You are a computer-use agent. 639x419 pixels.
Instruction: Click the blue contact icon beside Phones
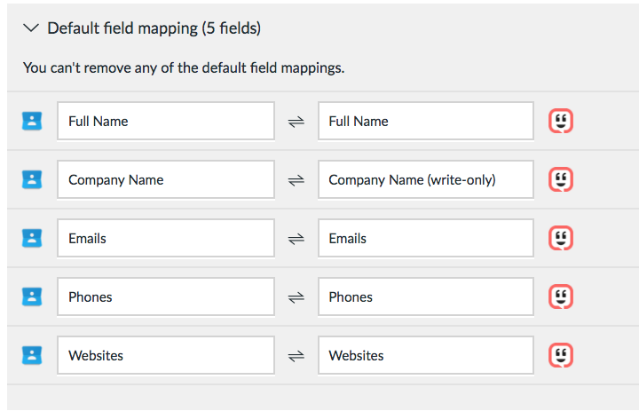(x=32, y=296)
